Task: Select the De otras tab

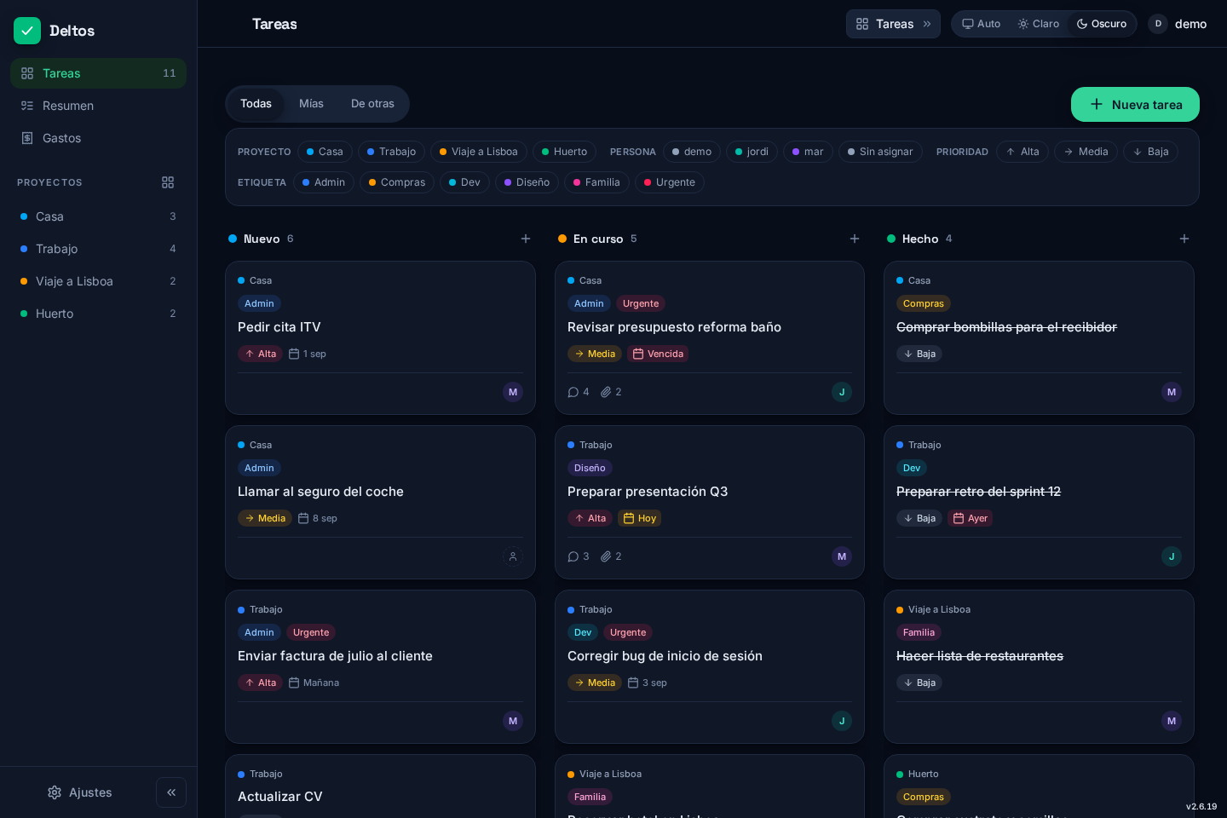Action: pyautogui.click(x=372, y=104)
